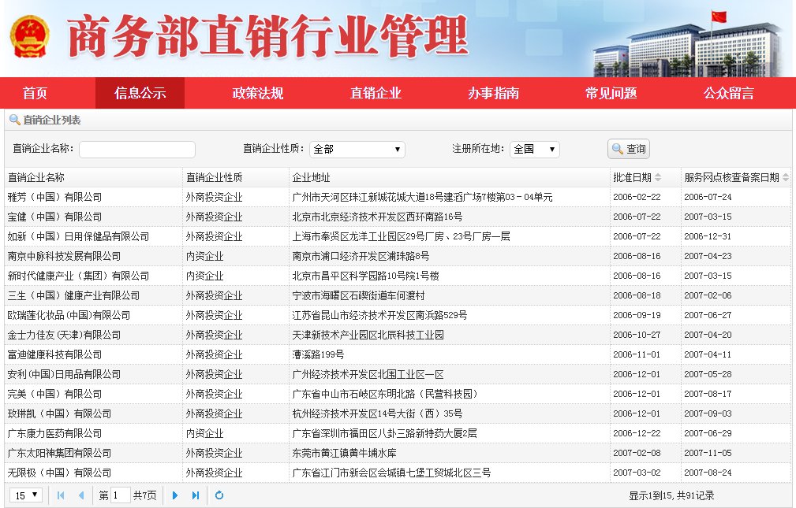796x508 pixels.
Task: Click the magnifier icon beside 直销企业列表 title
Action: (15, 120)
